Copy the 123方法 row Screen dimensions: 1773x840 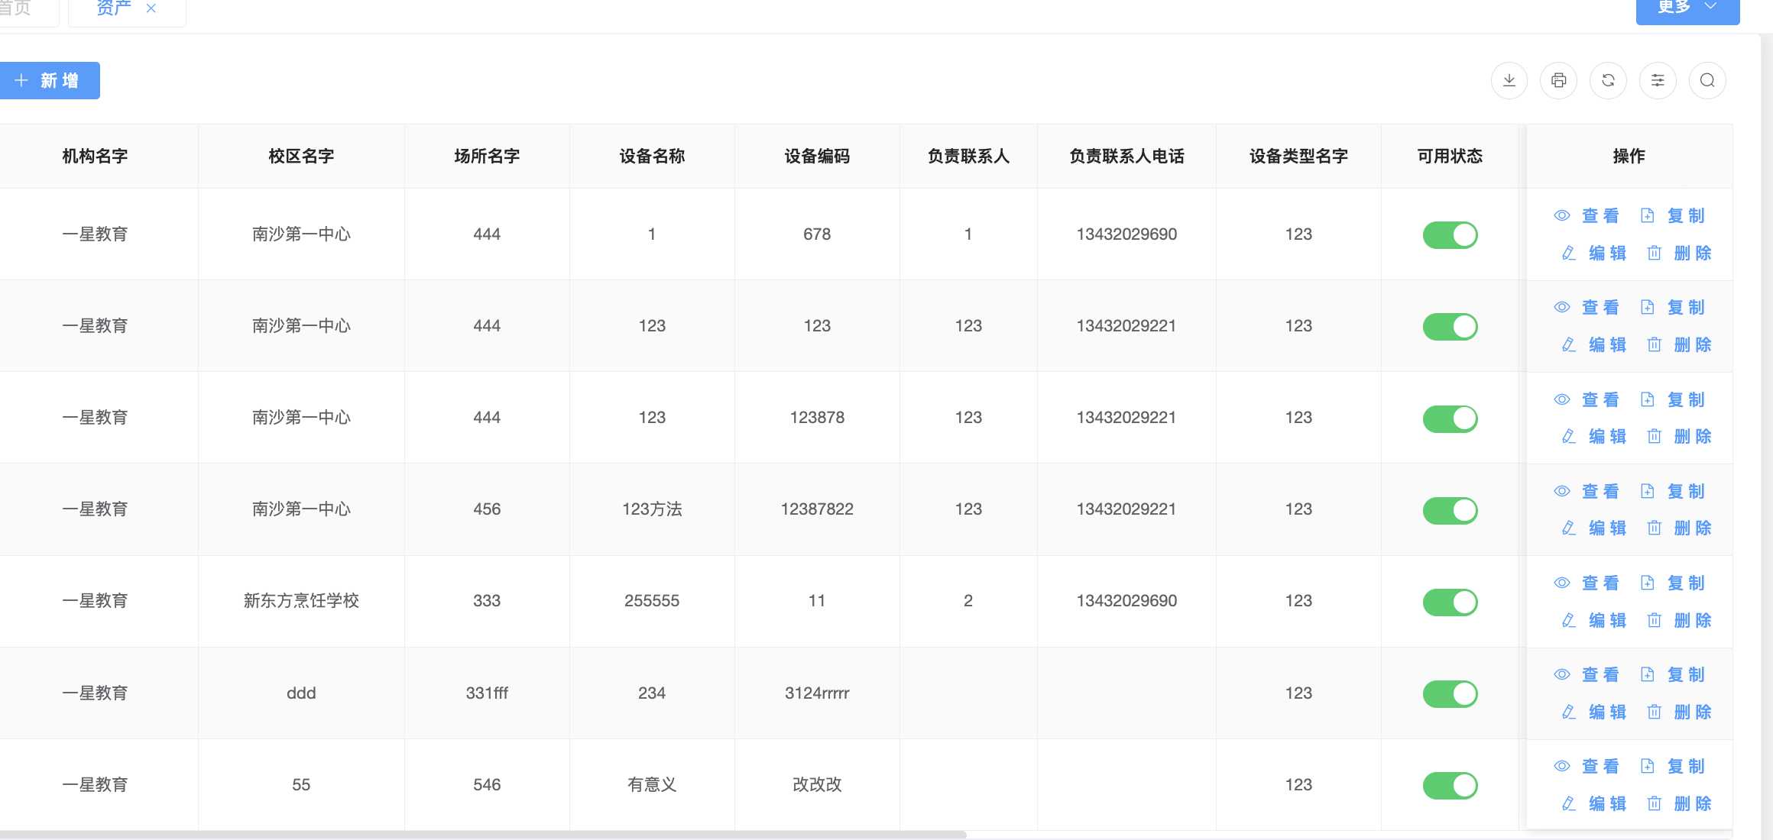(x=1673, y=491)
